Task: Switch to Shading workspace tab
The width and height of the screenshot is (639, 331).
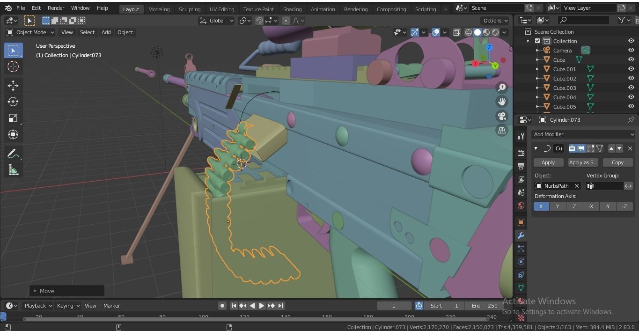Action: tap(292, 9)
